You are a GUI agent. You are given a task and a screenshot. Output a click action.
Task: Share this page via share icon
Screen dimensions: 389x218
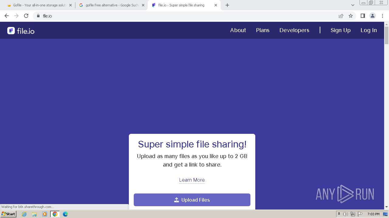(341, 16)
